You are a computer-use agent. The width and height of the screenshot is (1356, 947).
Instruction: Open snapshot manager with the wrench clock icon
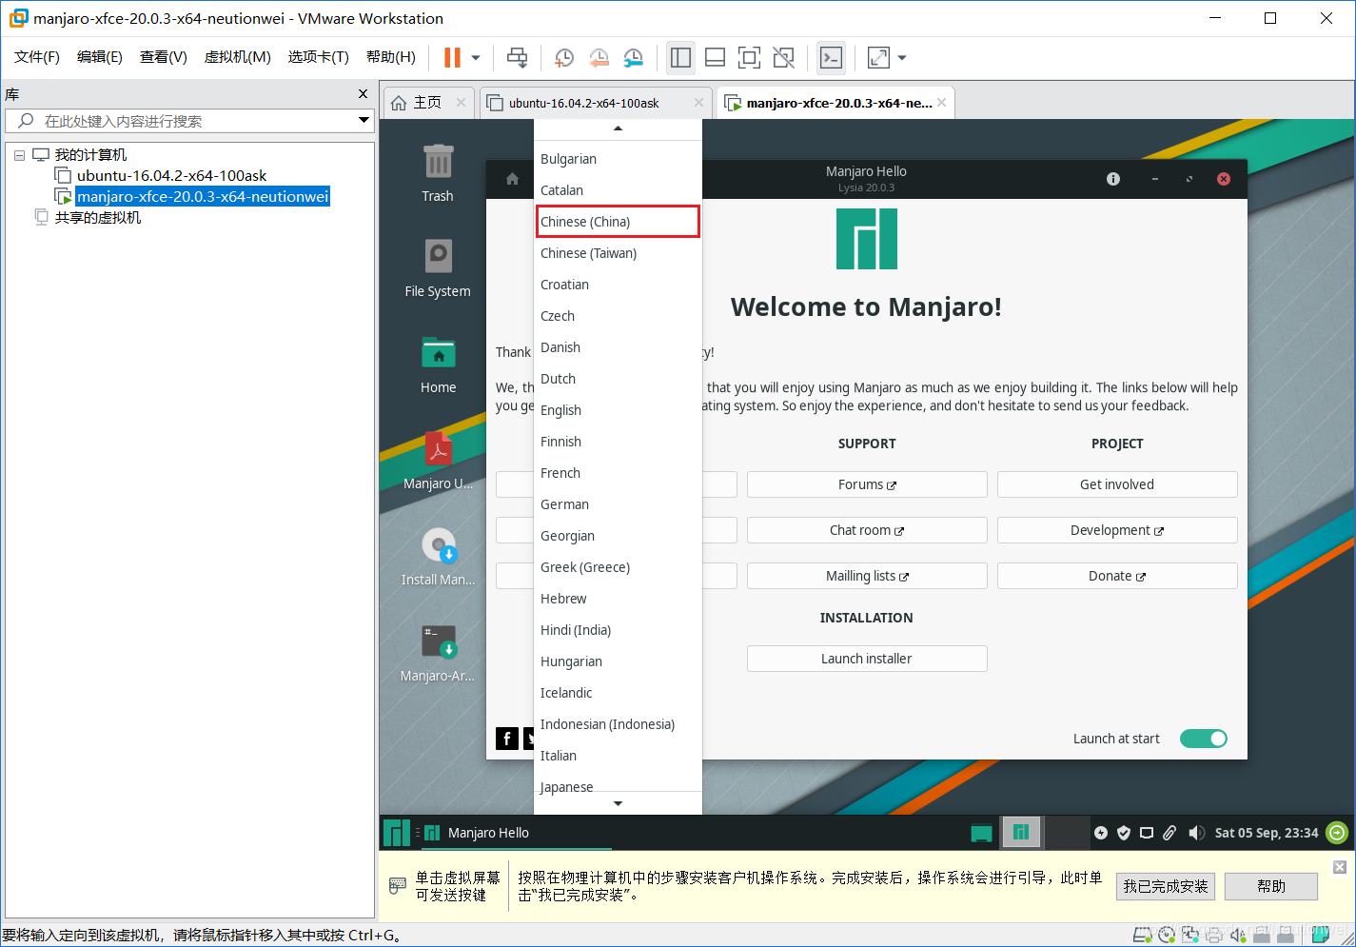point(633,58)
